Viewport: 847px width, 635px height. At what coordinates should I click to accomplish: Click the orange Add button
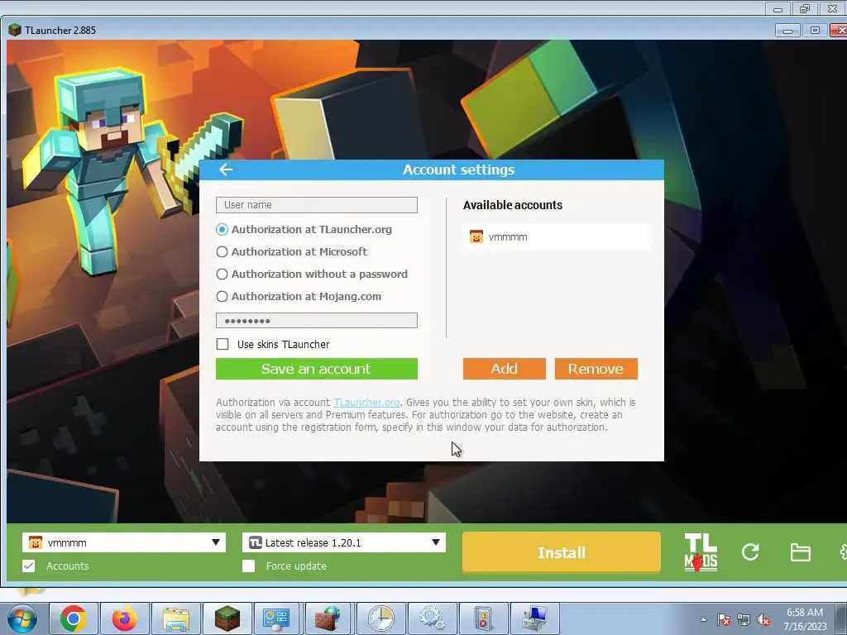[504, 369]
